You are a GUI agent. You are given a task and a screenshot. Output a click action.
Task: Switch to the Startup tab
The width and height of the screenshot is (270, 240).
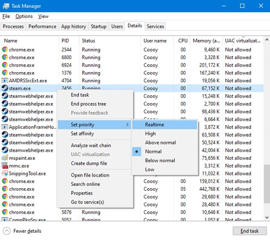click(x=99, y=26)
